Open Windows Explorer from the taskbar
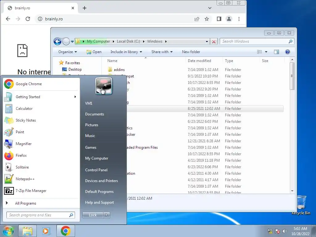The height and width of the screenshot is (237, 316). pyautogui.click(x=27, y=231)
